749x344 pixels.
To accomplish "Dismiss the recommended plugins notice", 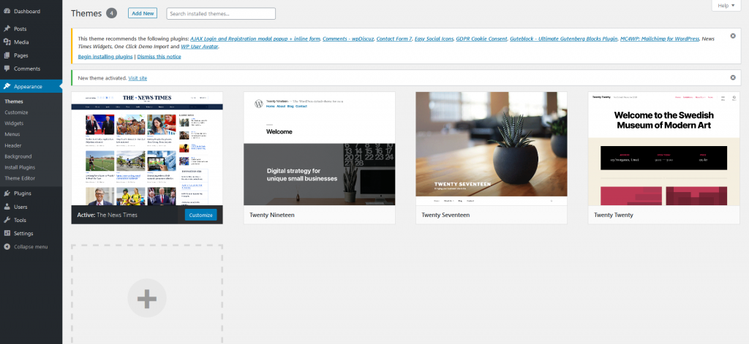I will (733, 36).
